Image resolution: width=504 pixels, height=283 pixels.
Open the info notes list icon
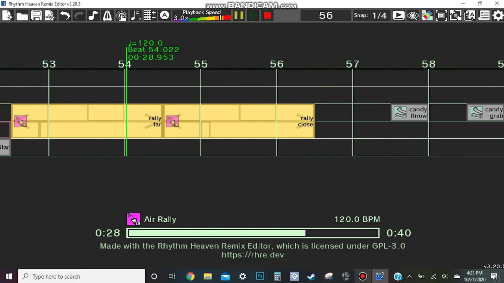point(484,16)
